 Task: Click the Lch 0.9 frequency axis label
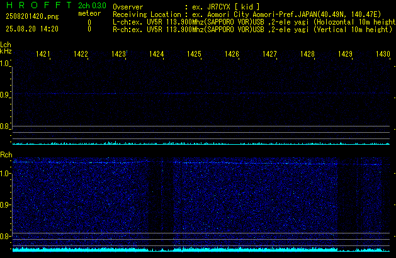pos(5,95)
